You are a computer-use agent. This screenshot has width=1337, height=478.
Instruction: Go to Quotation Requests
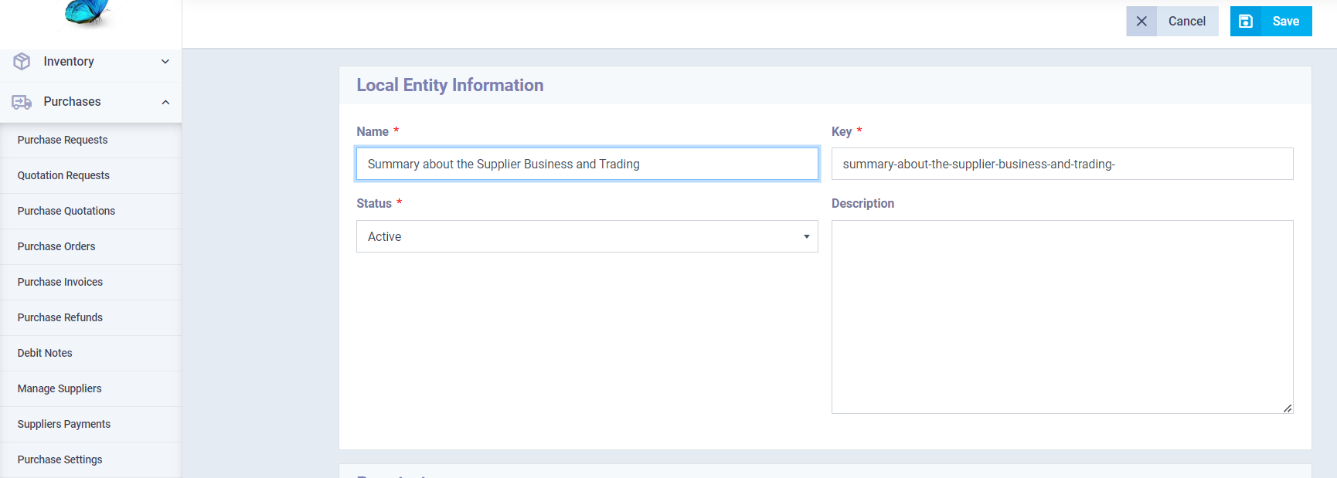tap(63, 175)
